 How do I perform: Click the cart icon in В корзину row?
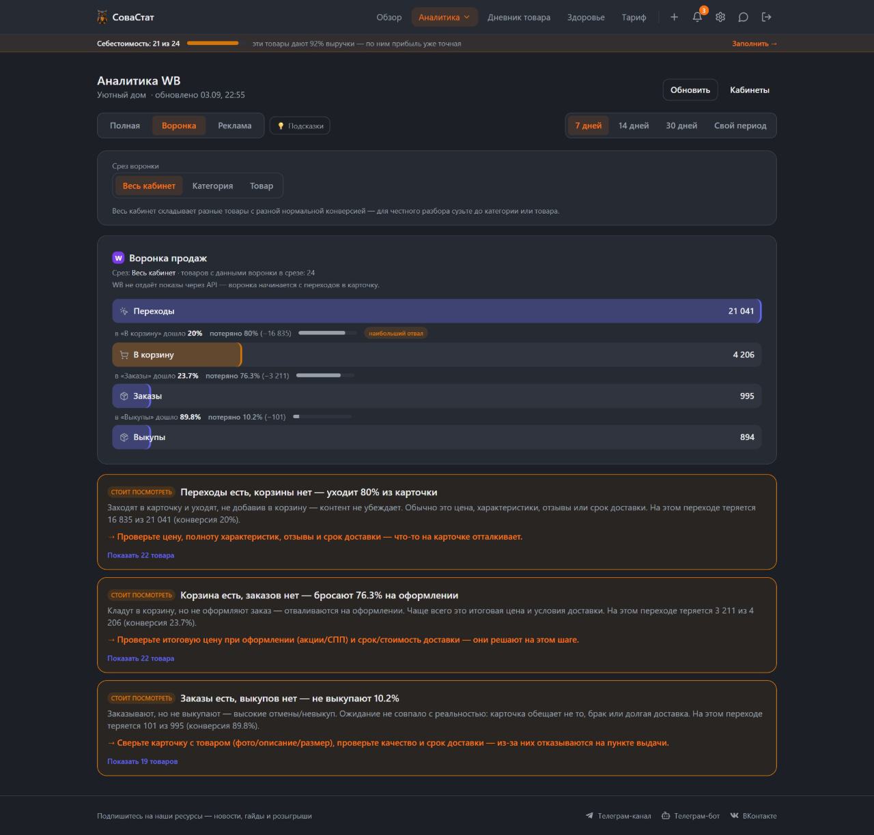pos(124,355)
